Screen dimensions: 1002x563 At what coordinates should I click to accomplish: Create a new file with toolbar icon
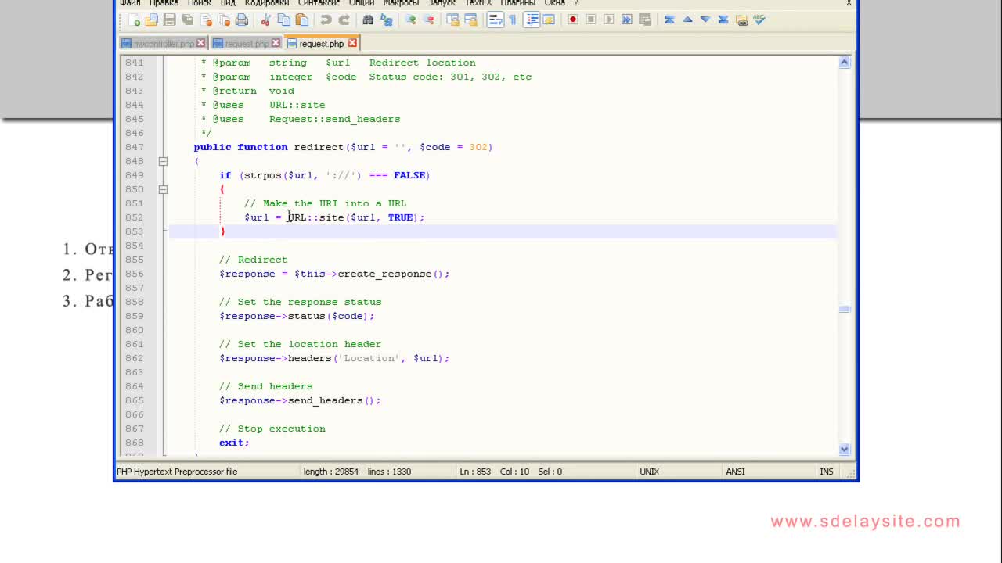[x=133, y=20]
